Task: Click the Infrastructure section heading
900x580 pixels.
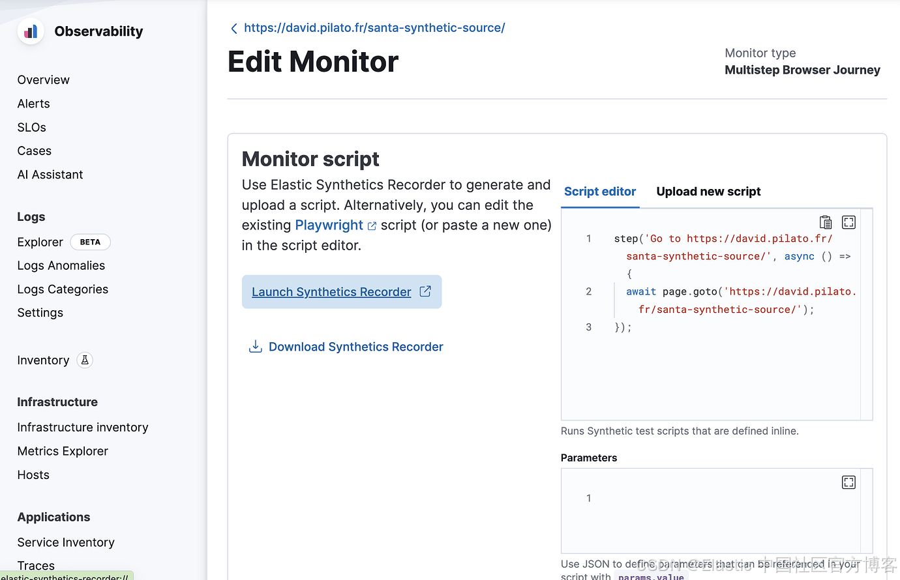Action: coord(57,402)
